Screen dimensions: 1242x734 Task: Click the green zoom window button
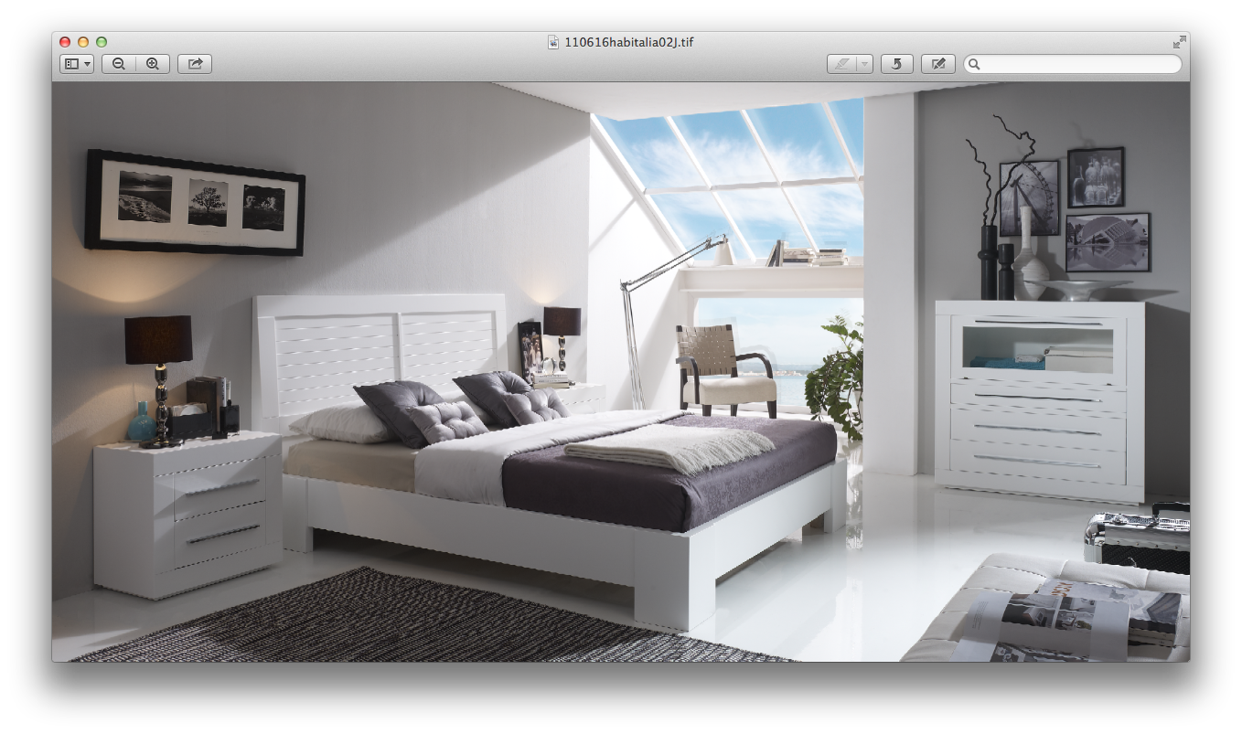102,41
